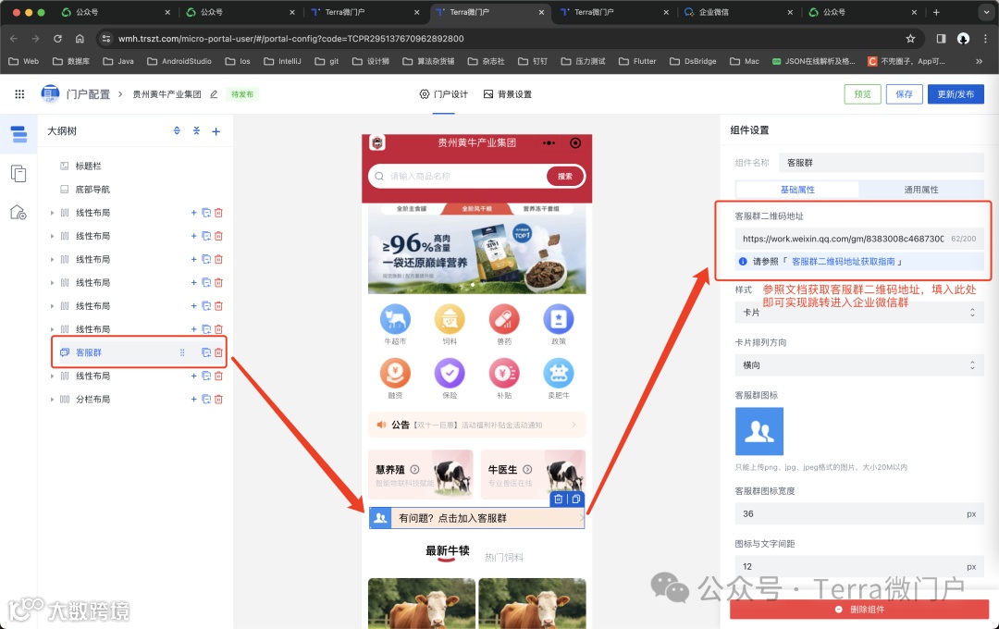Copy the 分栏布局 tree row

pos(206,399)
